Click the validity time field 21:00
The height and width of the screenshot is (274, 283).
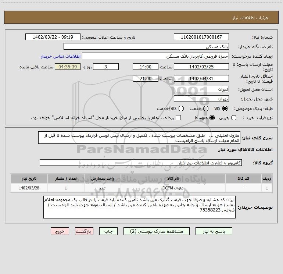click(146, 78)
